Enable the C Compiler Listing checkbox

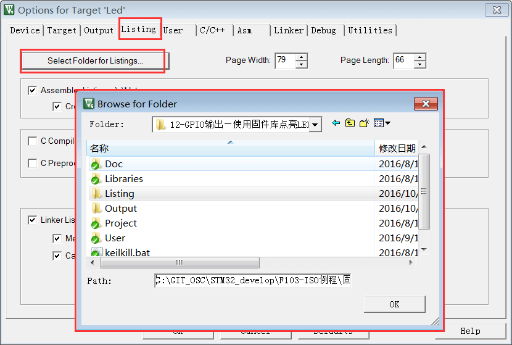click(x=33, y=141)
